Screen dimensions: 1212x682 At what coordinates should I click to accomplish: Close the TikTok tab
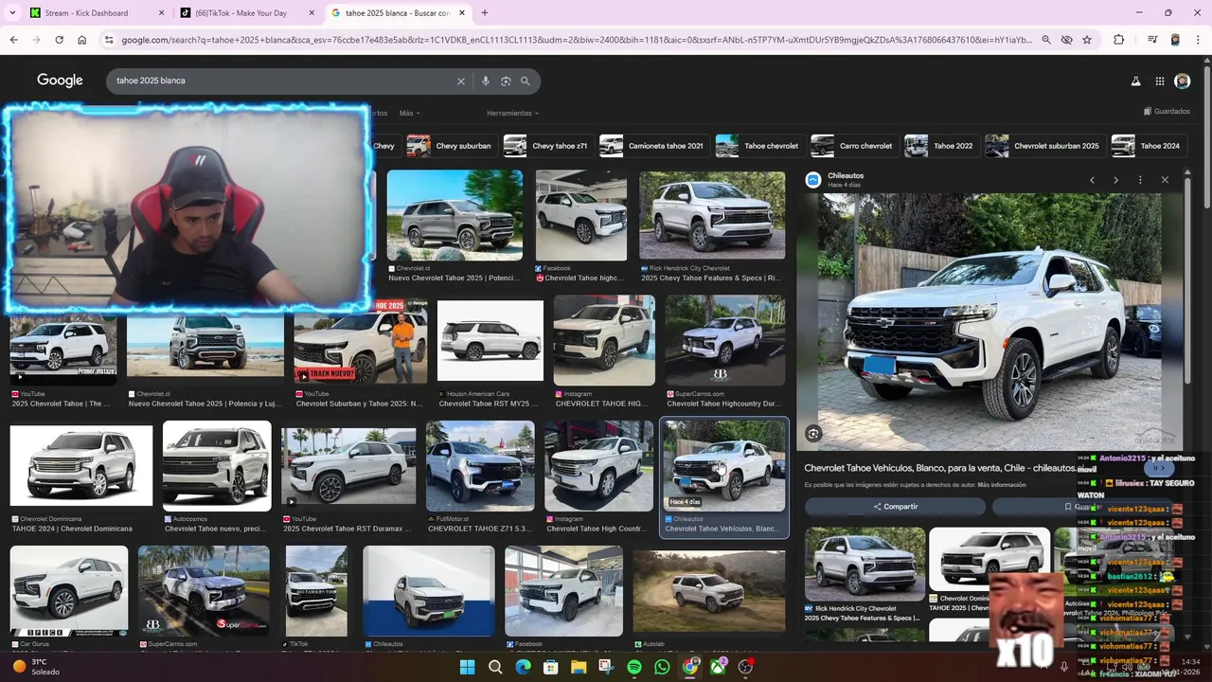312,13
